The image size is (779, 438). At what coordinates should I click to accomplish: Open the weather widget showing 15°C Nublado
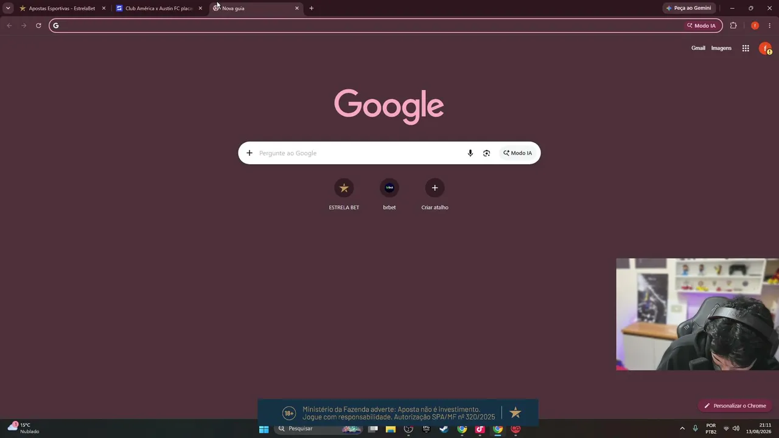[24, 428]
